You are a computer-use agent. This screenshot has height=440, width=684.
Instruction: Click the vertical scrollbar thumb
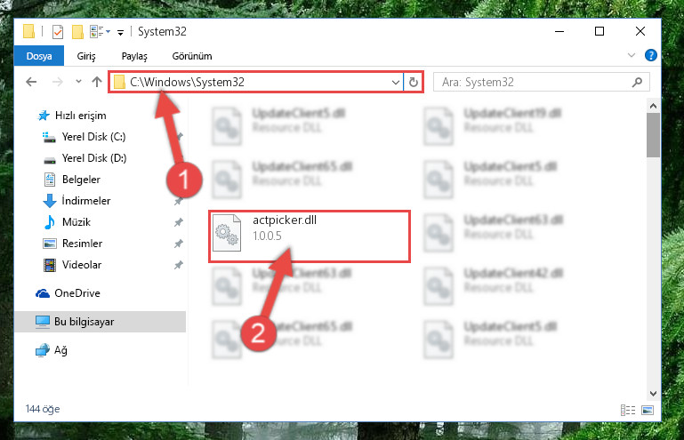(653, 135)
